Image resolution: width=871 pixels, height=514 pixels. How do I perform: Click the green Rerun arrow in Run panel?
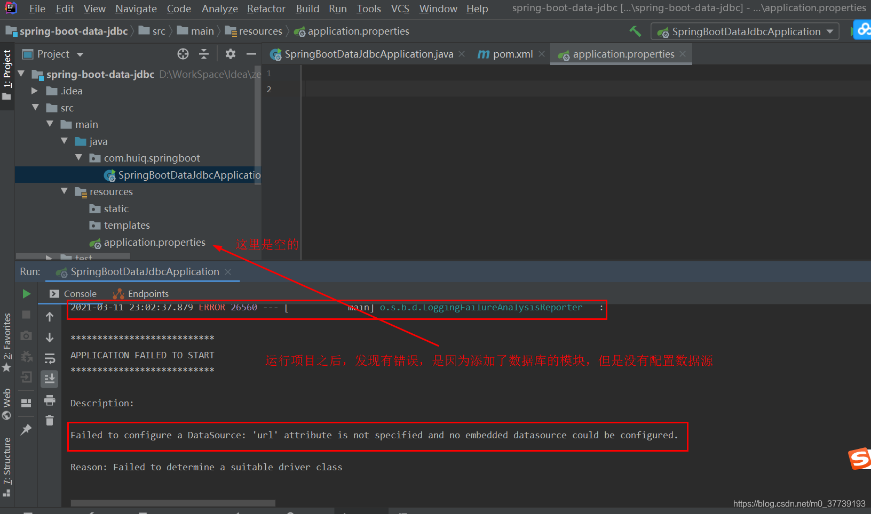26,294
